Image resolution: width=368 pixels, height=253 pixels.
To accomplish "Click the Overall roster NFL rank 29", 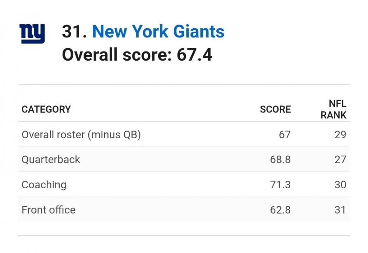I will click(340, 135).
